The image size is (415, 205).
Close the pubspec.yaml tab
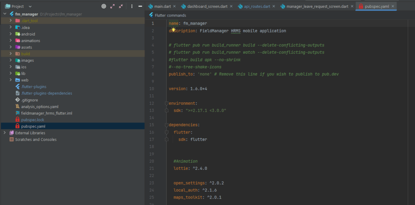coord(393,6)
